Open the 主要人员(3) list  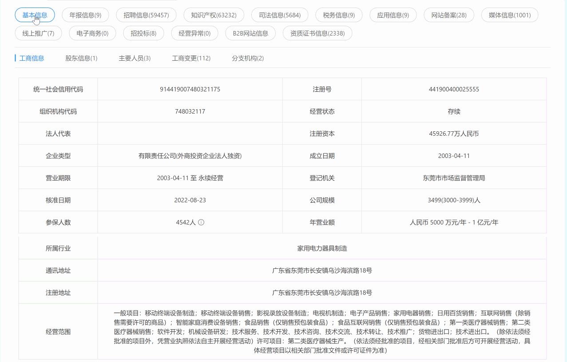(135, 58)
